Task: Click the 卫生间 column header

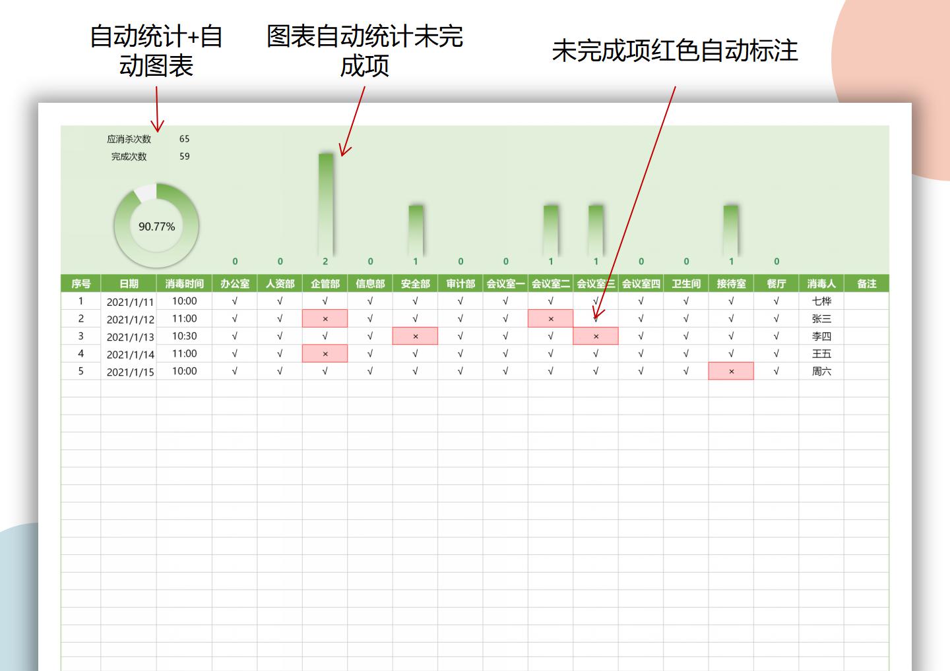Action: (x=686, y=283)
